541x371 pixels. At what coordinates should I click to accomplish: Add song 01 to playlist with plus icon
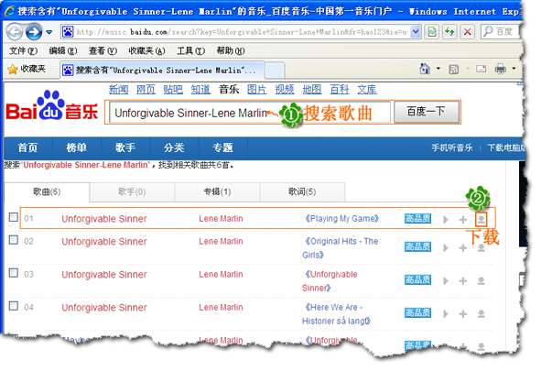point(463,220)
